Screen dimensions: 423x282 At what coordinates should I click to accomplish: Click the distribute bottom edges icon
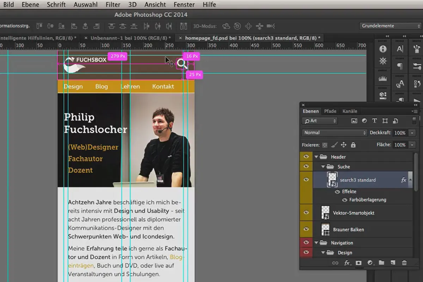click(134, 26)
